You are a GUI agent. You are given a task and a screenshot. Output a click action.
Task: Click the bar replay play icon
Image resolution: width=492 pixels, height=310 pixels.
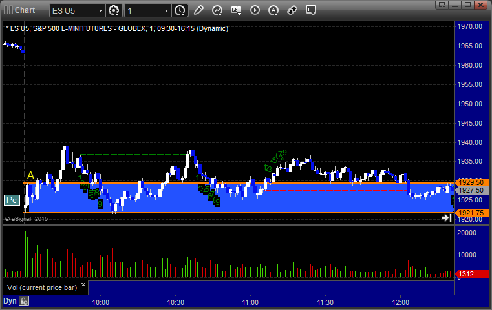click(x=255, y=10)
